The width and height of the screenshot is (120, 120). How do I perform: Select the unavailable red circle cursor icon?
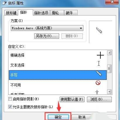[98, 83]
